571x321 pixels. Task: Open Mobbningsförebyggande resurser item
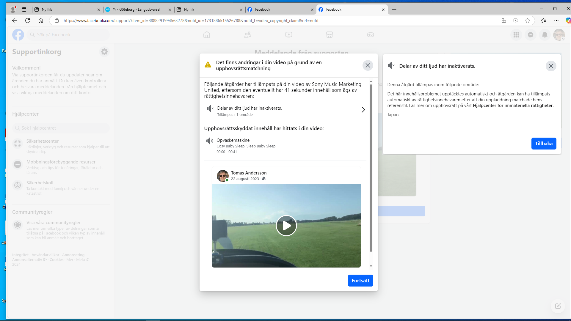pos(61,167)
